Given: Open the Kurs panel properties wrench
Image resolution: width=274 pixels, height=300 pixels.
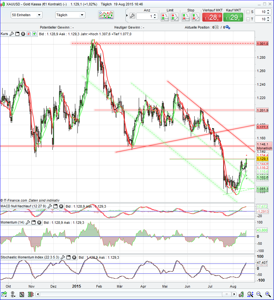Looking at the screenshot, I should pyautogui.click(x=12, y=34).
